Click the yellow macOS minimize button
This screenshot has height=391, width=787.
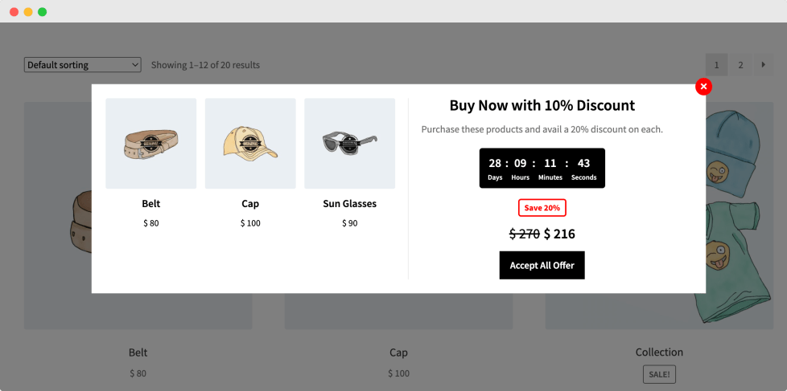pyautogui.click(x=28, y=12)
